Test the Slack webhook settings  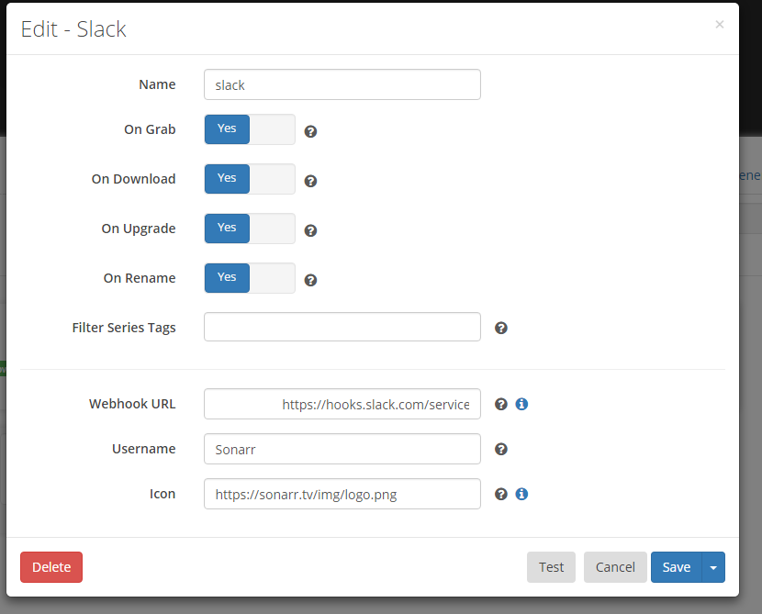coord(551,567)
